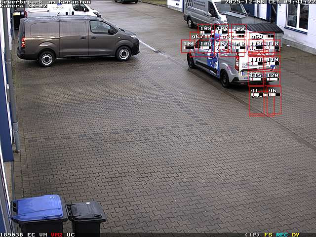Click the detection box labeled 109

239,31
